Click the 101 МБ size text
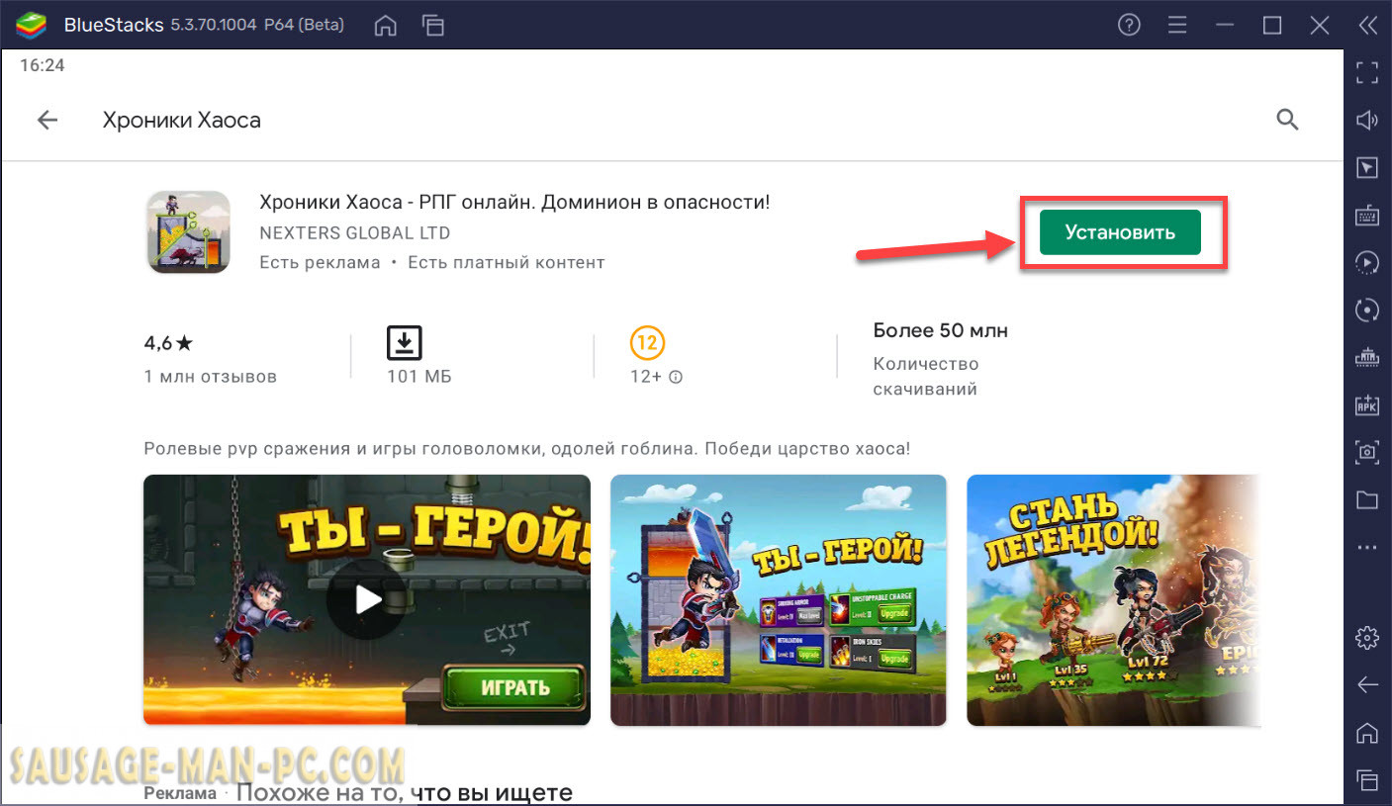Image resolution: width=1392 pixels, height=806 pixels. click(x=419, y=377)
